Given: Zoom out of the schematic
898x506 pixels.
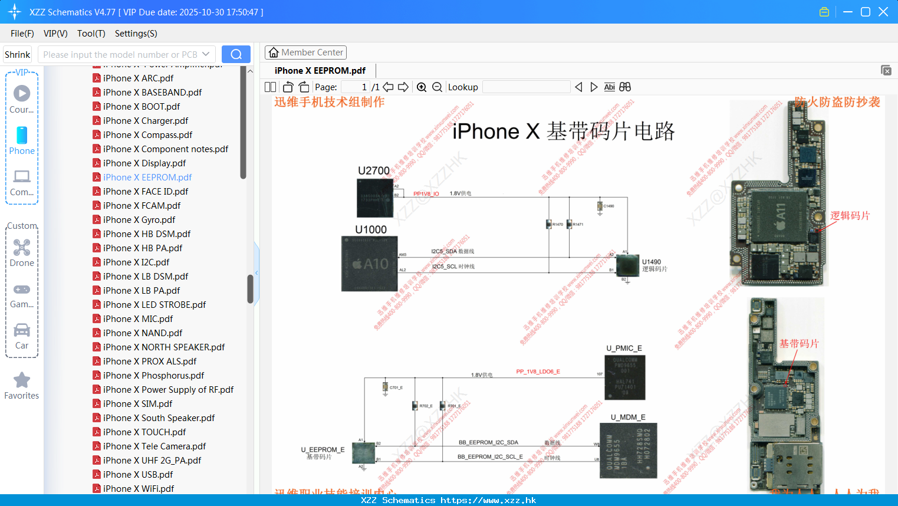Looking at the screenshot, I should coord(437,87).
